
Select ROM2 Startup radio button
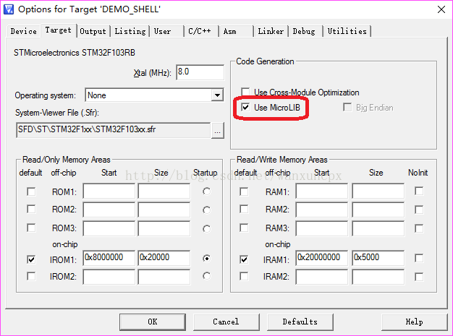click(x=206, y=210)
